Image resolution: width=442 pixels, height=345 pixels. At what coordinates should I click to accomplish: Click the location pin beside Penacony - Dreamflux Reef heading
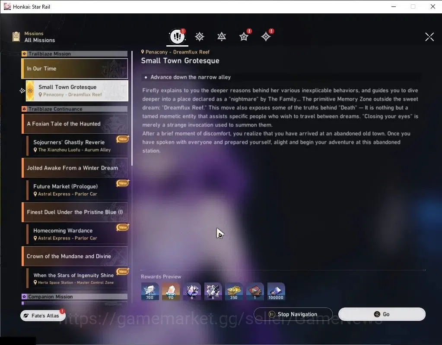[143, 52]
